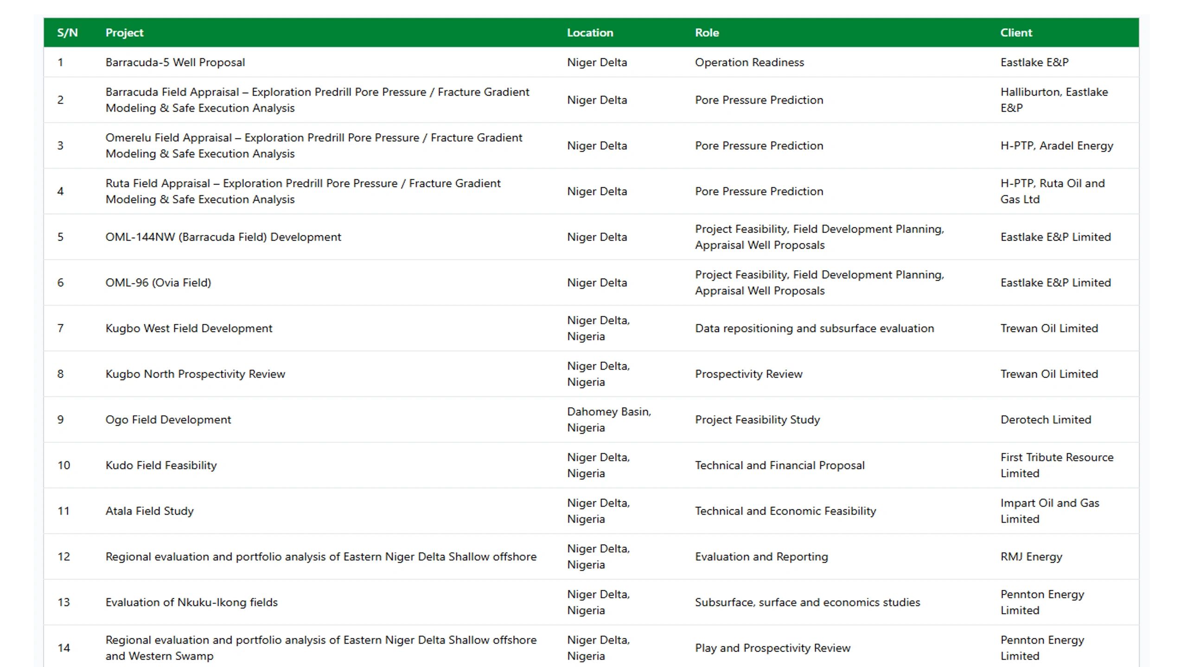Click the Niger Delta location in row 1
Viewport: 1187px width, 667px height.
pos(597,62)
